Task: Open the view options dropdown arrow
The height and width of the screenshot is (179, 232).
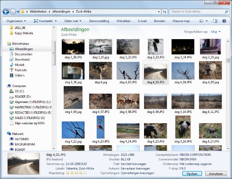Action: [x=207, y=21]
